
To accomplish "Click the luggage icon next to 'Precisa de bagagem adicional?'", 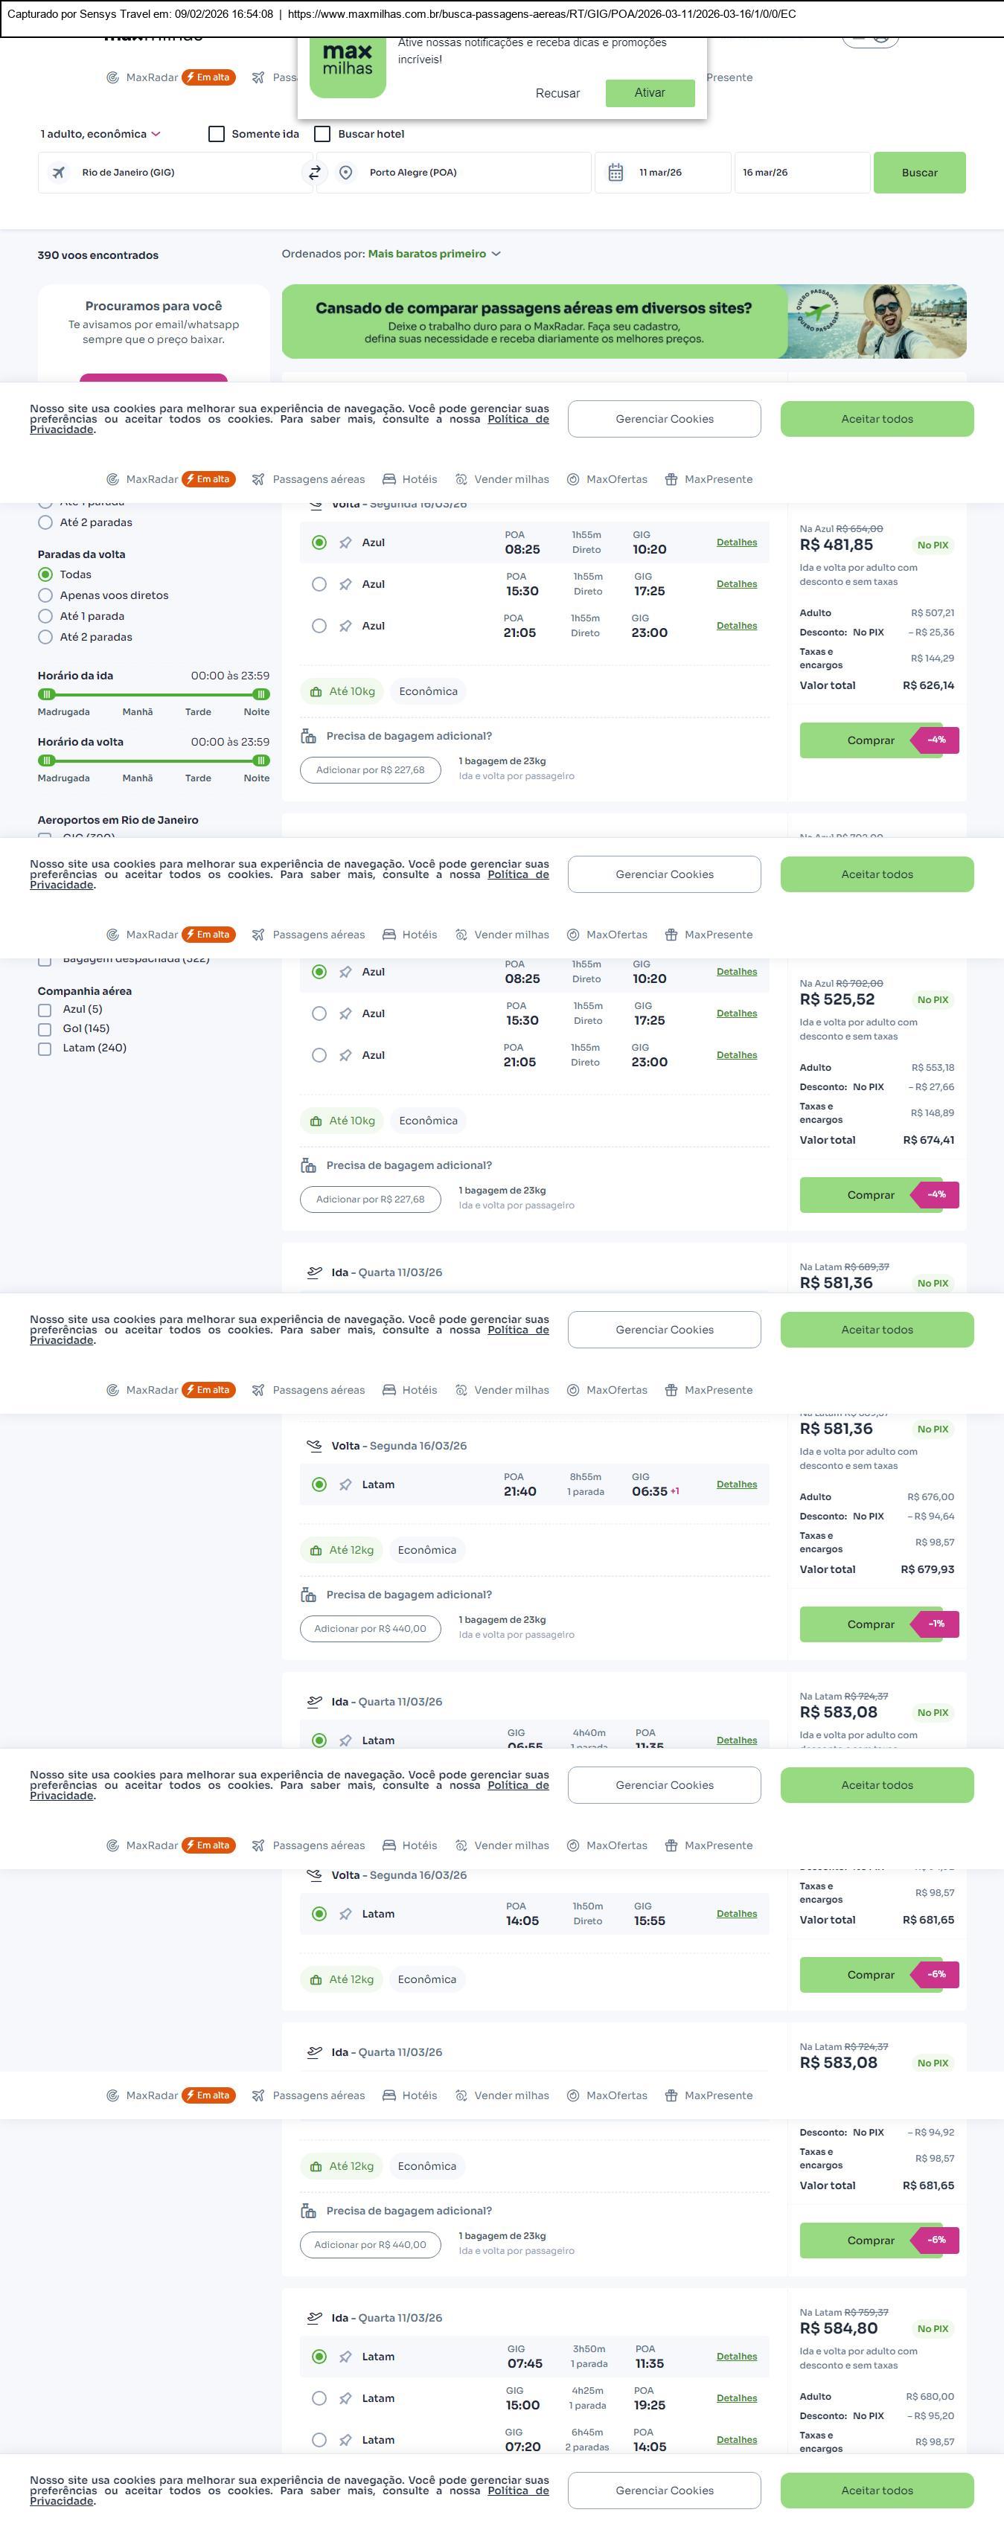I will [x=308, y=736].
